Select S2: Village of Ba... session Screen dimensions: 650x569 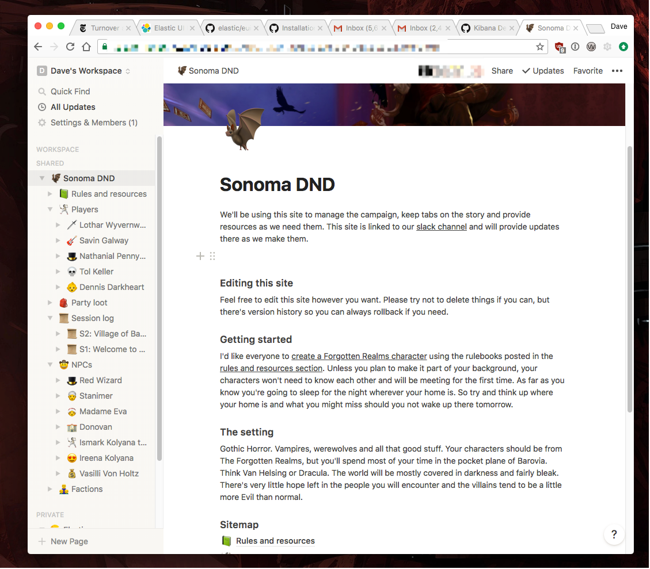(112, 334)
